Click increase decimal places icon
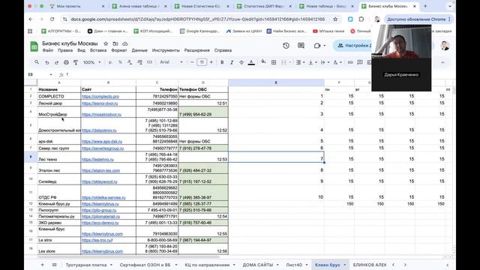This screenshot has width=480, height=270. click(x=139, y=62)
